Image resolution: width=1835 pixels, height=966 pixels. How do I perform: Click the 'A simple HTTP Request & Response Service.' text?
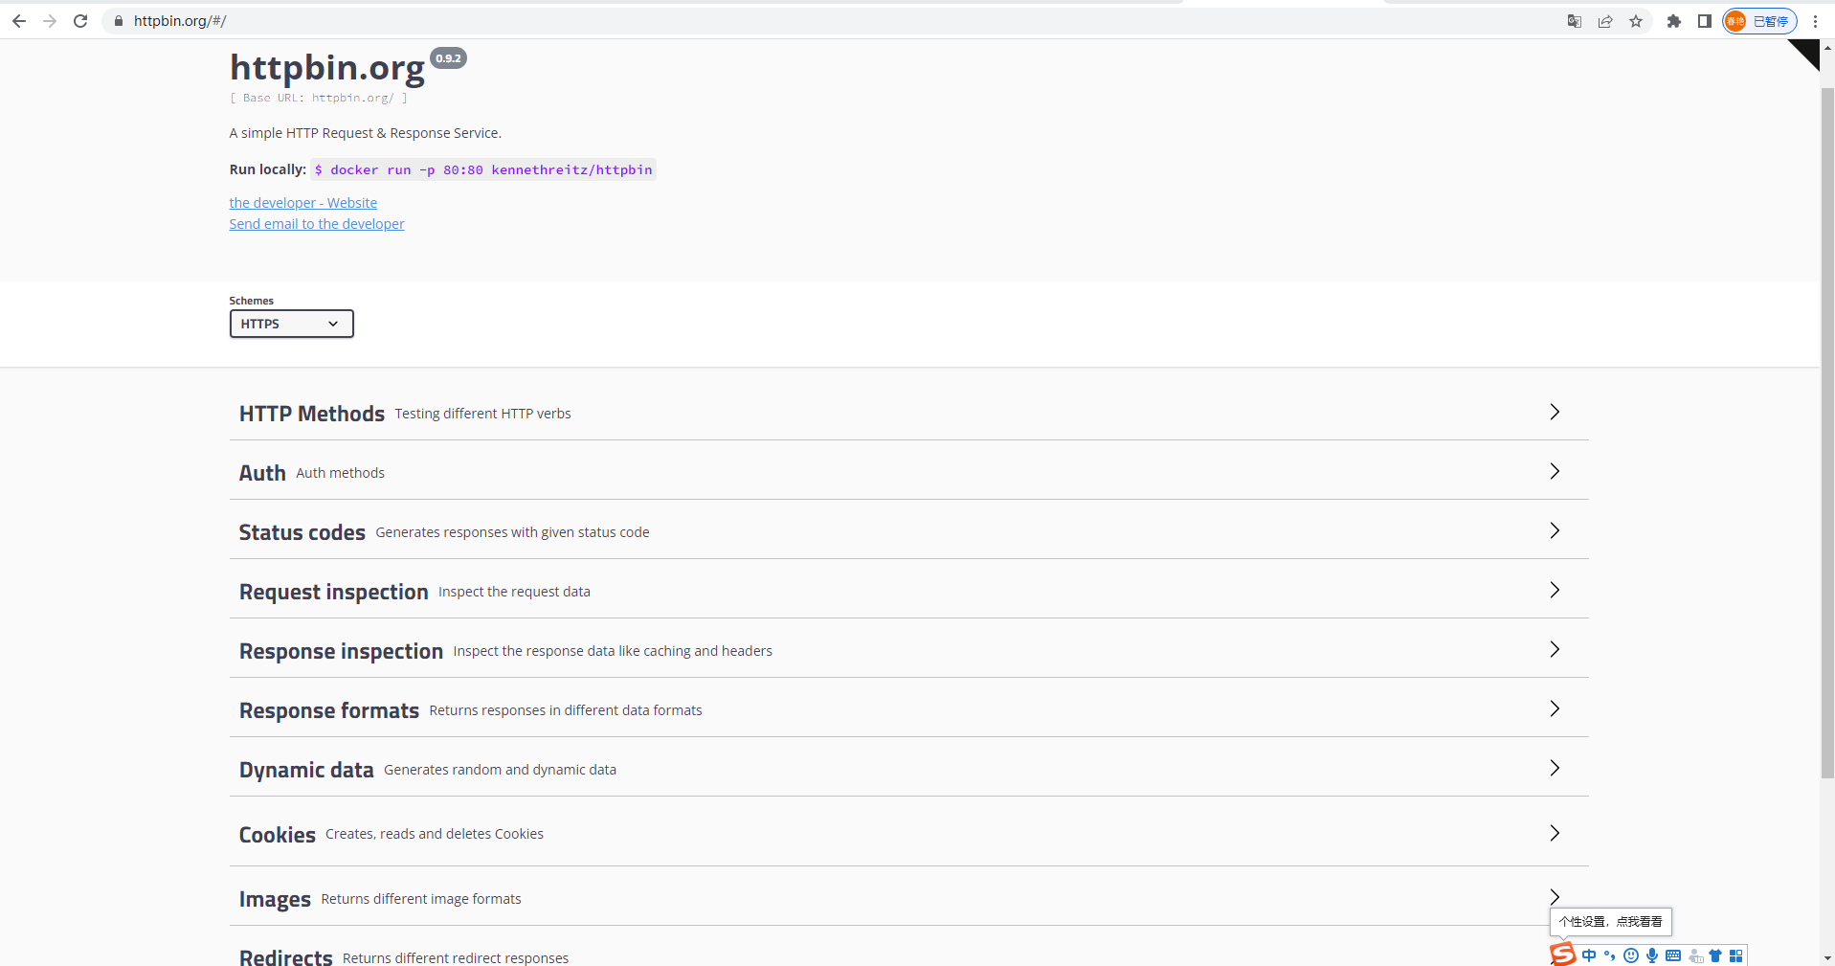coord(366,133)
